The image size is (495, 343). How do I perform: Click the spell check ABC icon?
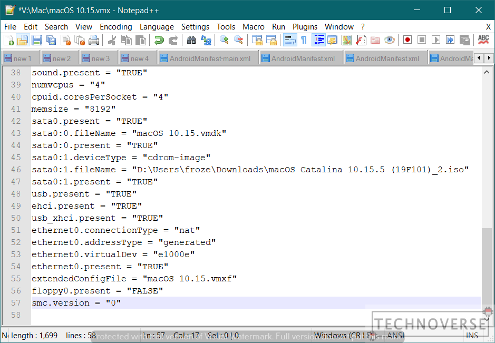483,40
